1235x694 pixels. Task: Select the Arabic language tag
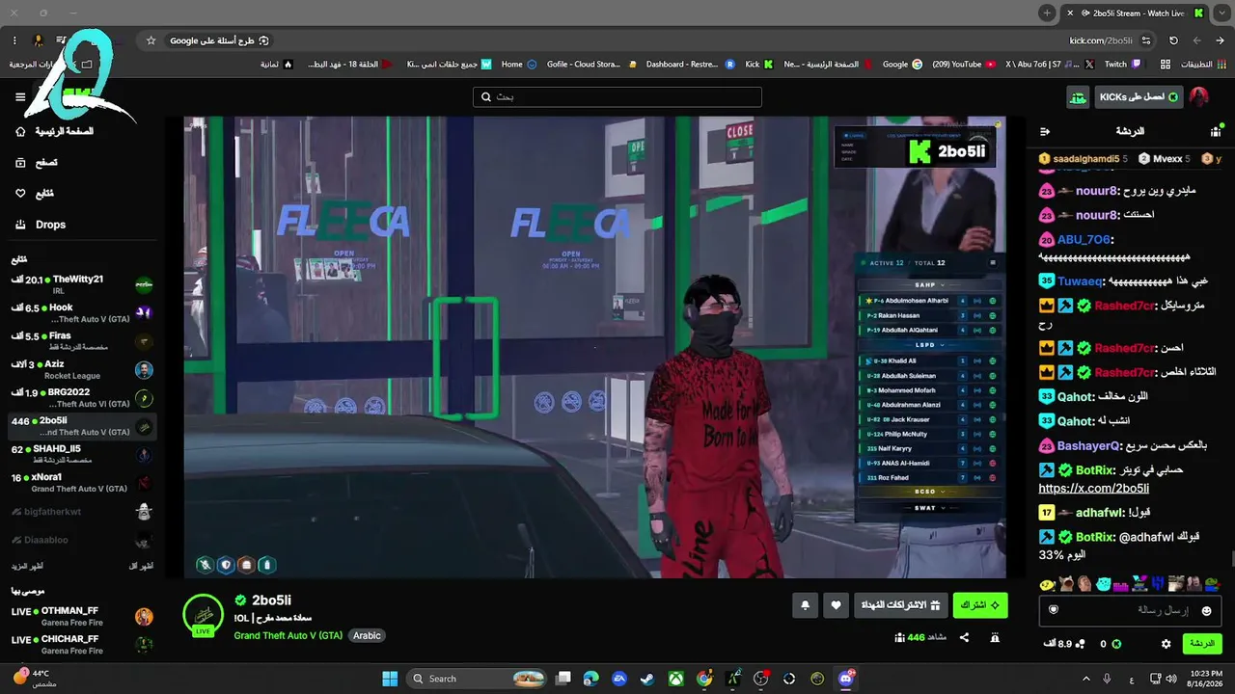pos(367,635)
